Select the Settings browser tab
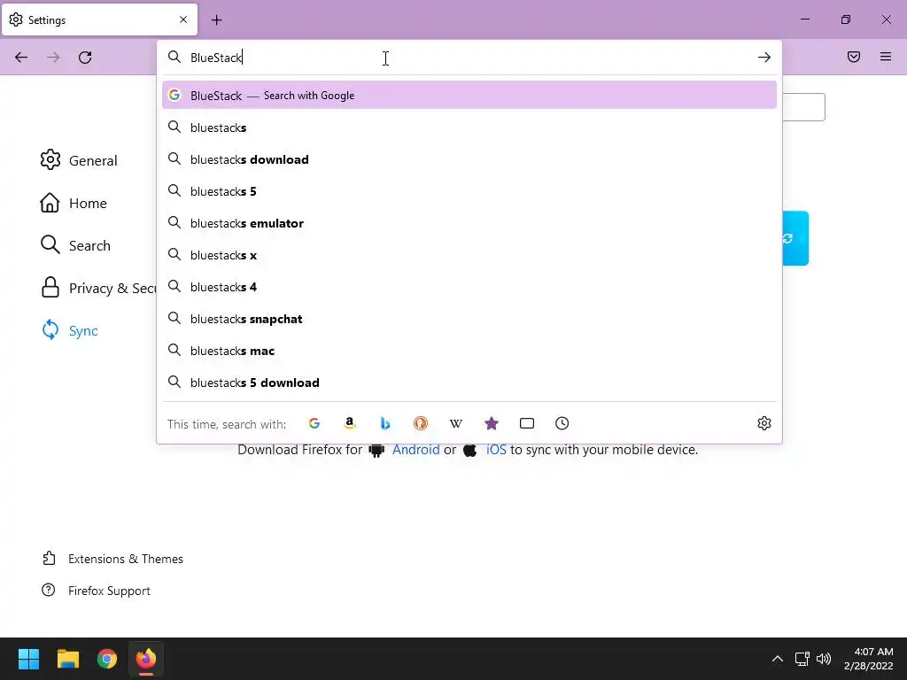 click(99, 19)
